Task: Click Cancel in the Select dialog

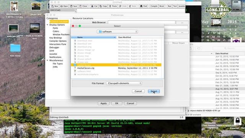Action: point(138,91)
